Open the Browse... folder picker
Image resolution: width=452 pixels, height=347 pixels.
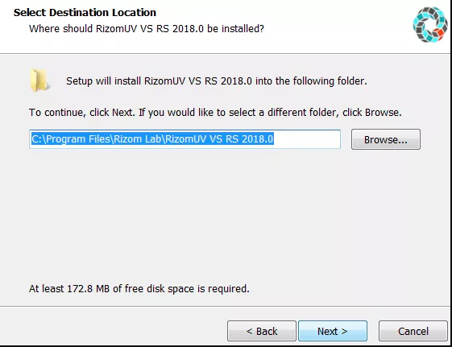coord(386,139)
